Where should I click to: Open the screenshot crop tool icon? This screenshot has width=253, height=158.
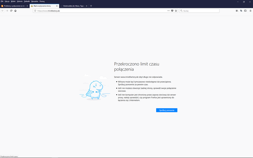click(241, 11)
